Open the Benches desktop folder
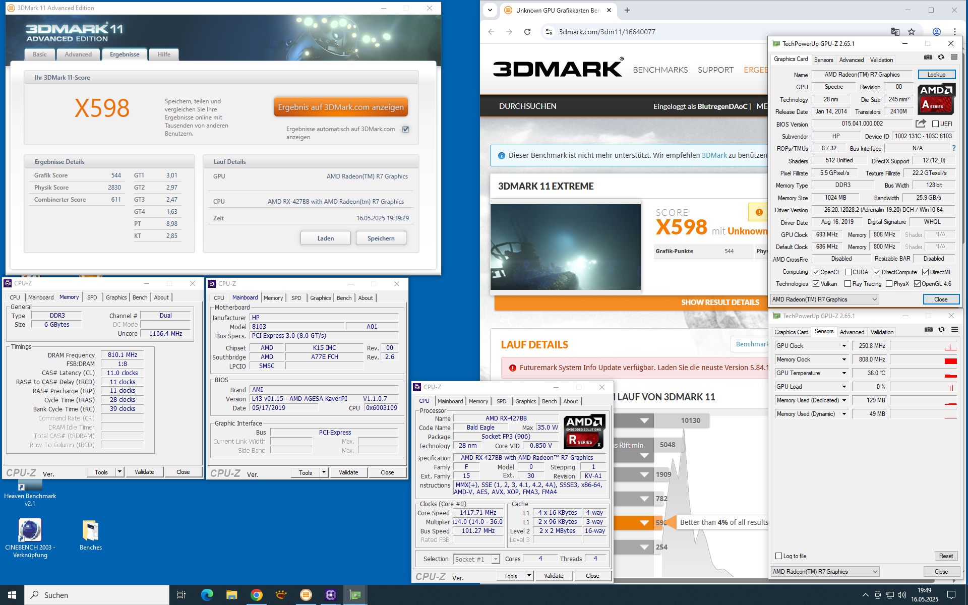968x605 pixels. coord(91,535)
